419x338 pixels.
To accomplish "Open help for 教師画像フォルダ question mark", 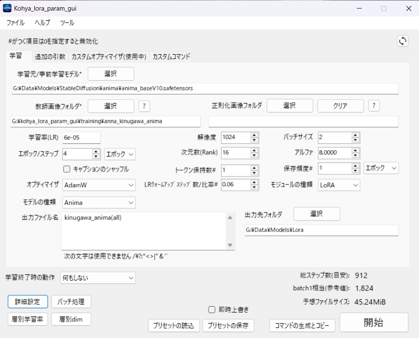I will (x=144, y=106).
